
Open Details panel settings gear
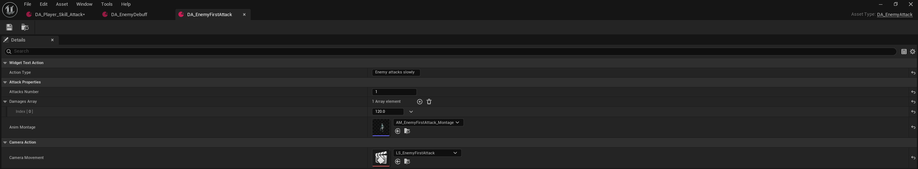pos(913,52)
